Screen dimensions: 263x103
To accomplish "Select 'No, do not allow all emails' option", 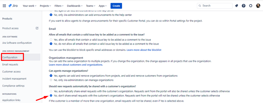I will (51, 44).
